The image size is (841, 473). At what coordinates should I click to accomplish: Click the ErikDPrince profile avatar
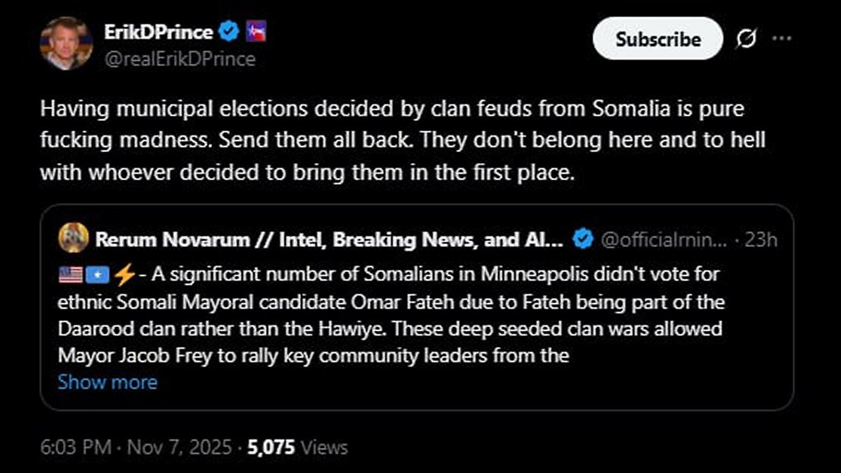(x=66, y=43)
